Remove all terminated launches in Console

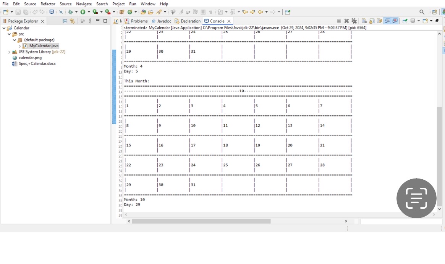coord(354,21)
